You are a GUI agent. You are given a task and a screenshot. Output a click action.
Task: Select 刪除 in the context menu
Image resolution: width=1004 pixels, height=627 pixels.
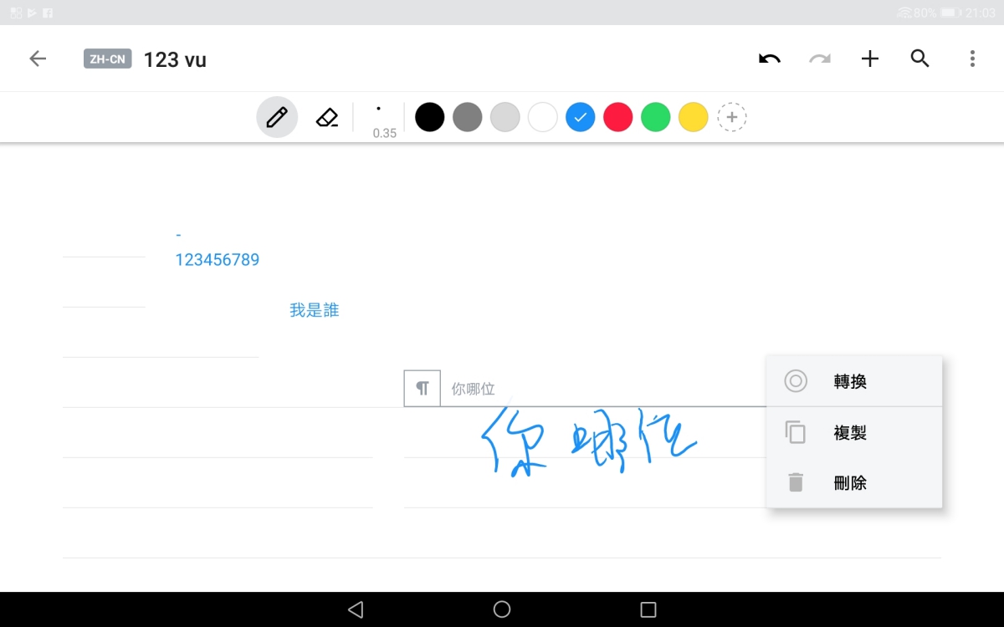(854, 483)
